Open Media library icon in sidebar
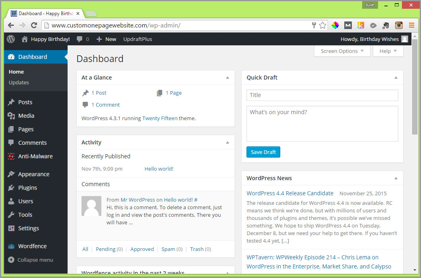This screenshot has width=421, height=278. (11, 116)
